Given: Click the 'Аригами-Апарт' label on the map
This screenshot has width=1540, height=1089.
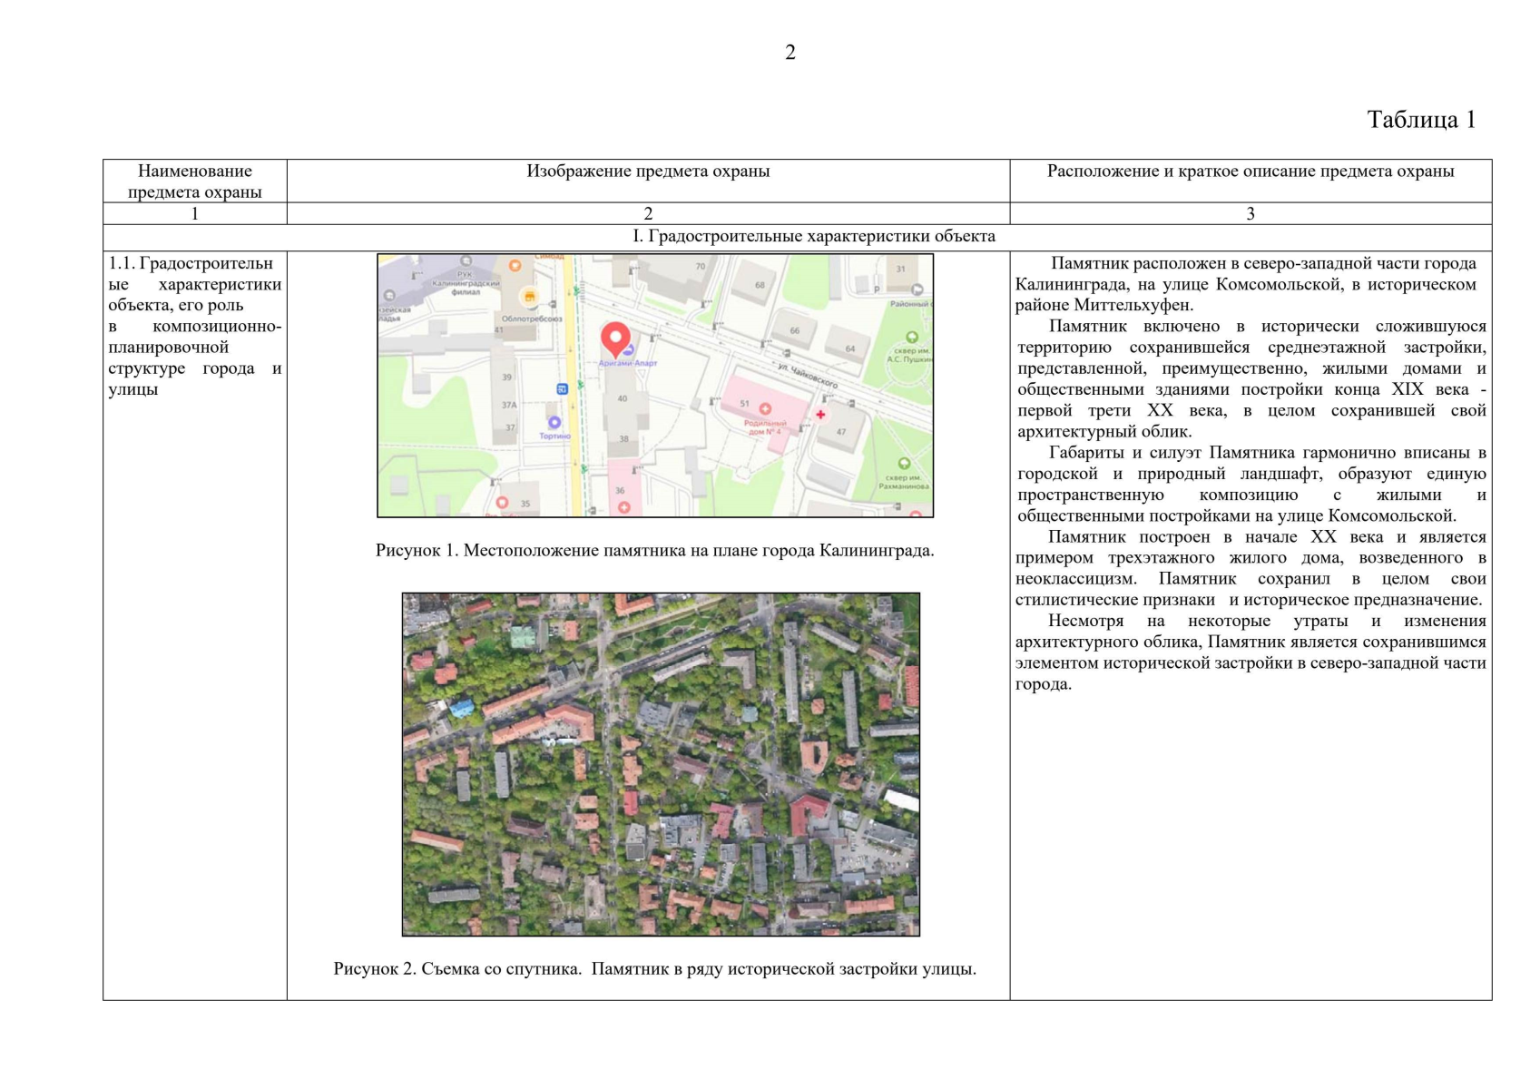Looking at the screenshot, I should click(628, 363).
